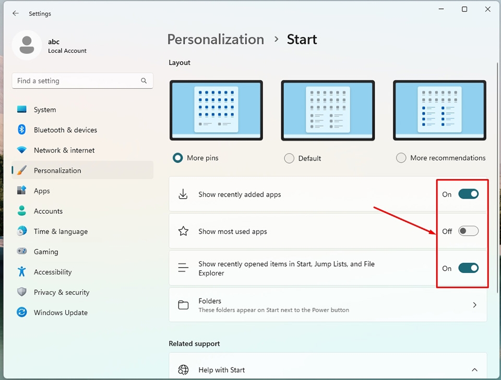The width and height of the screenshot is (501, 380).
Task: Collapse the Help with Start section
Action: click(474, 370)
